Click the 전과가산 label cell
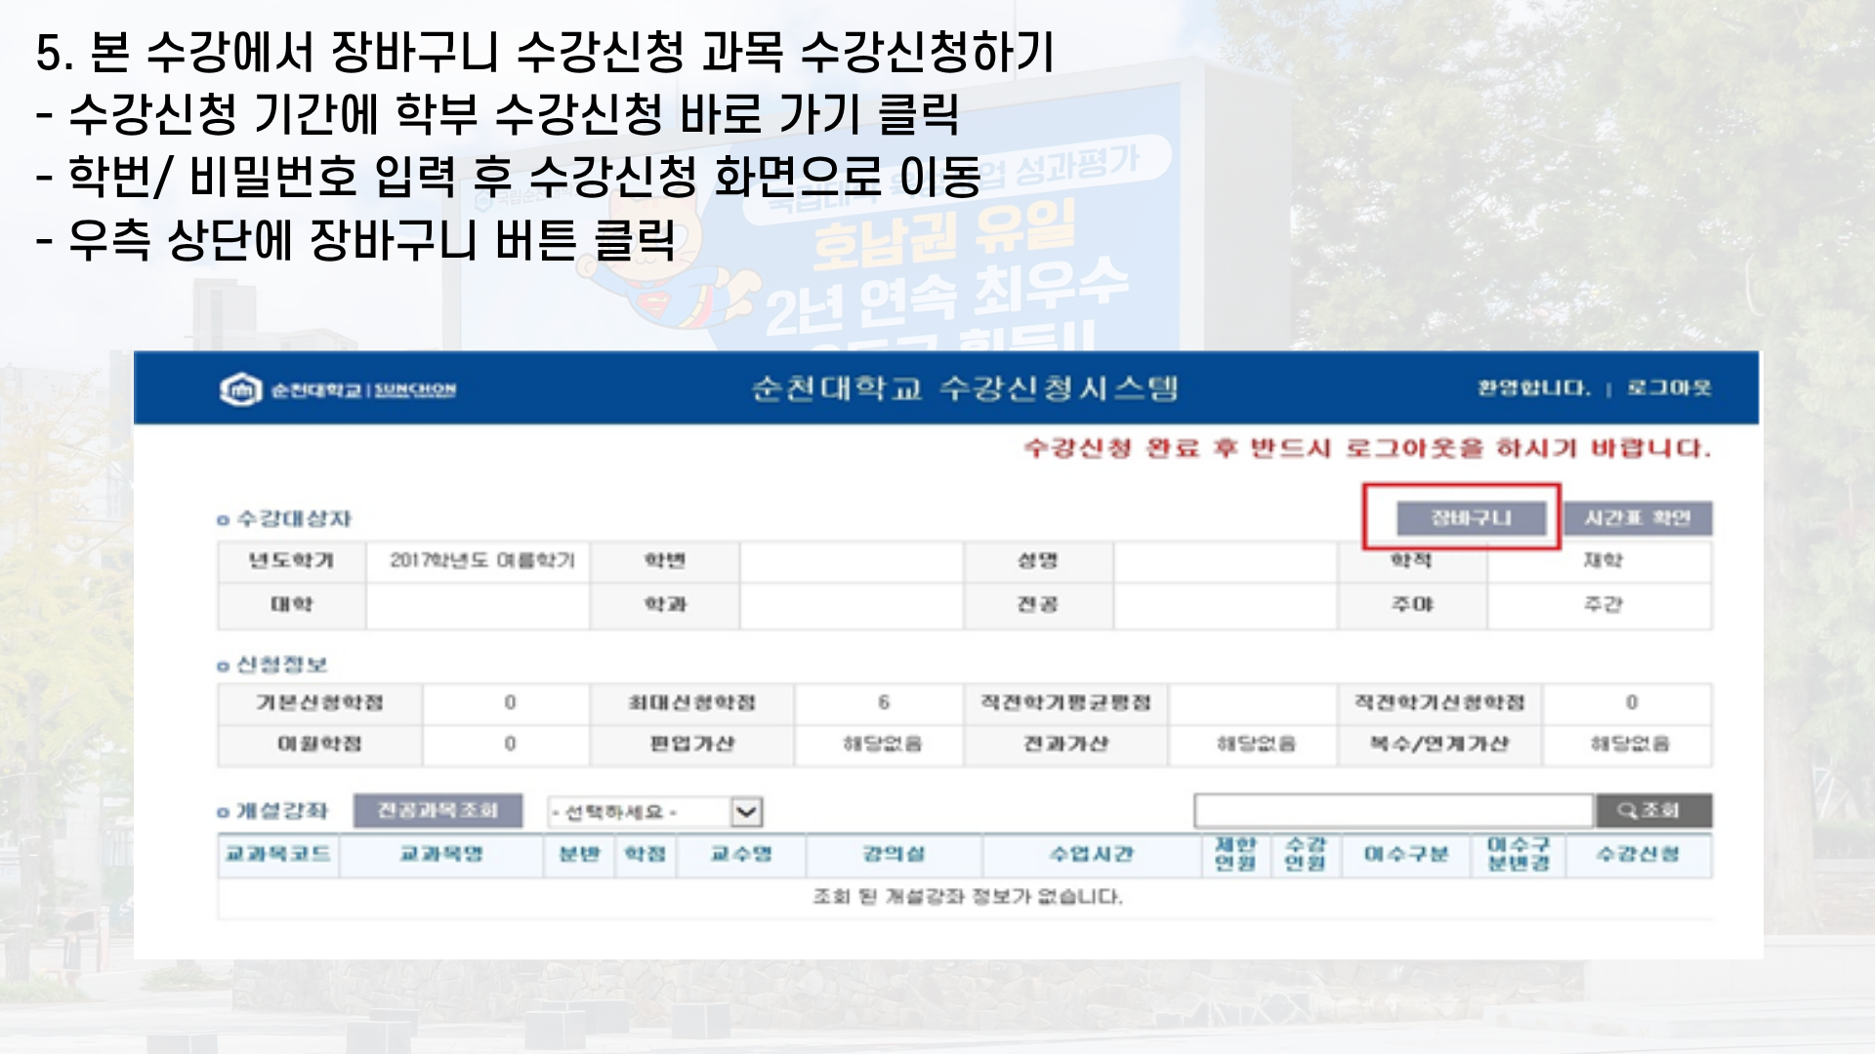Screen dimensions: 1875x1054 (x=1065, y=745)
